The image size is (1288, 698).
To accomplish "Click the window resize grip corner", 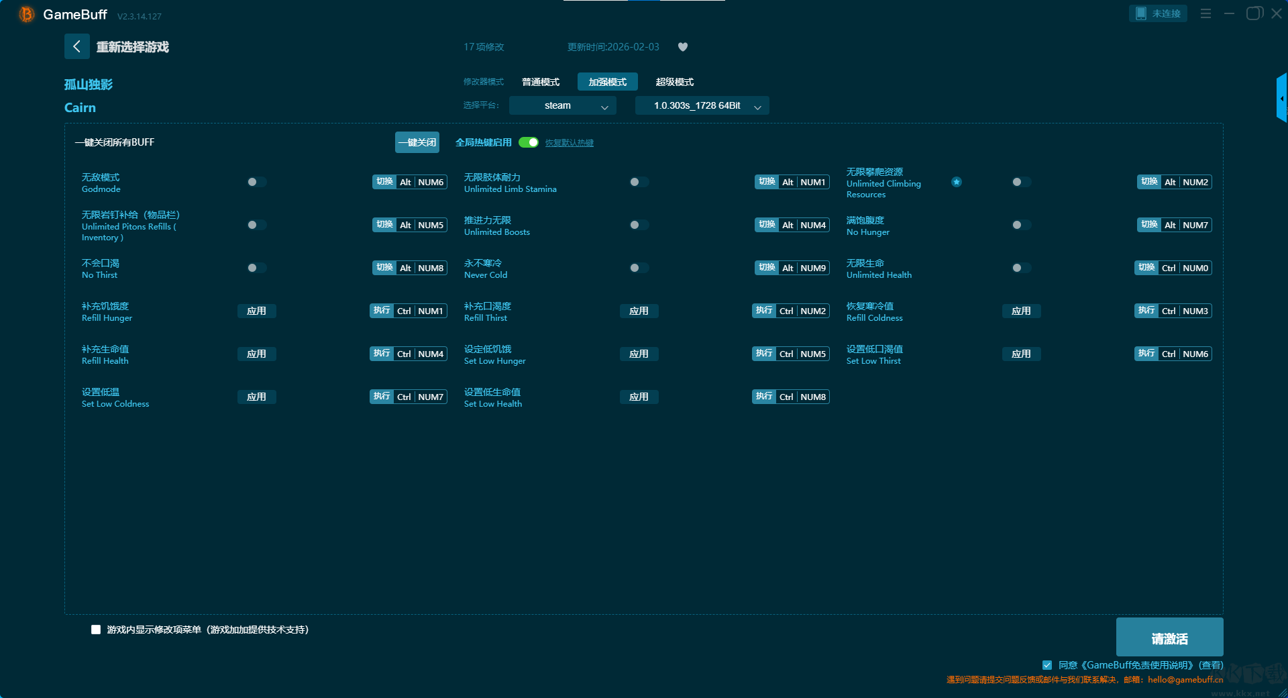I will (x=1282, y=692).
